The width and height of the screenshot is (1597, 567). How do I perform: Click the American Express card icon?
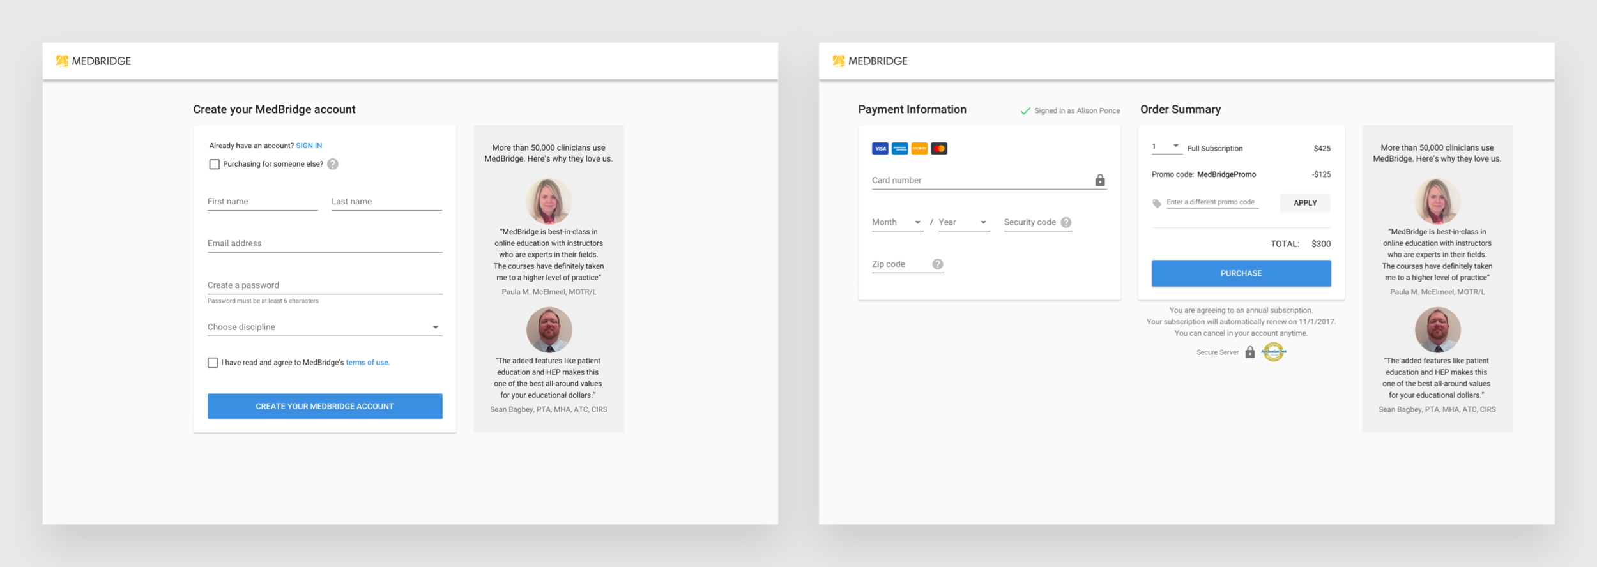(899, 149)
